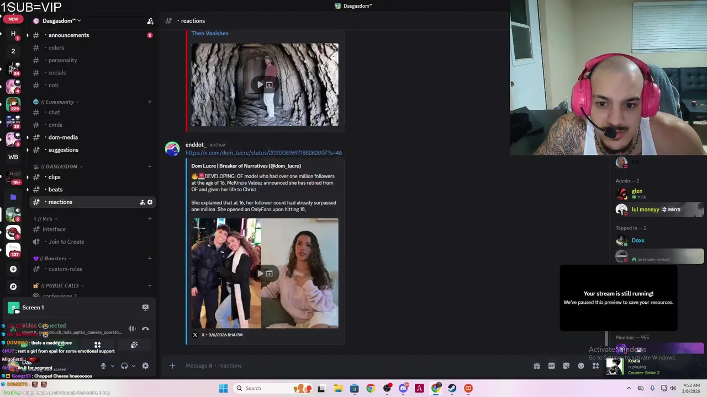Mute the microphone in Discord
This screenshot has width=707, height=397.
point(103,366)
